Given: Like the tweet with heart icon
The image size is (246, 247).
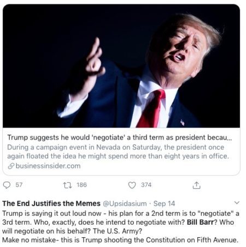Looking at the screenshot, I should click(132, 185).
